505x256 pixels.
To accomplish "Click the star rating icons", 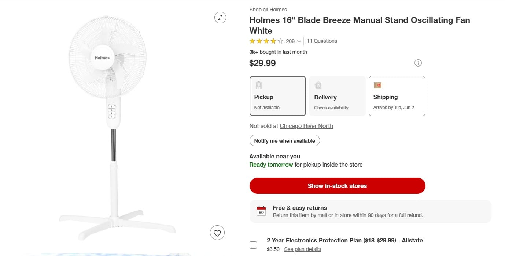I will coord(266,41).
